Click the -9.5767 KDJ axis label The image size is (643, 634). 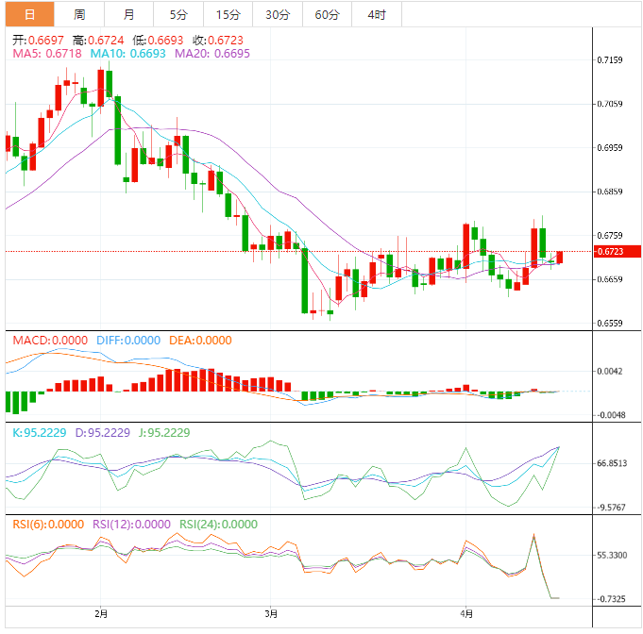coord(611,508)
